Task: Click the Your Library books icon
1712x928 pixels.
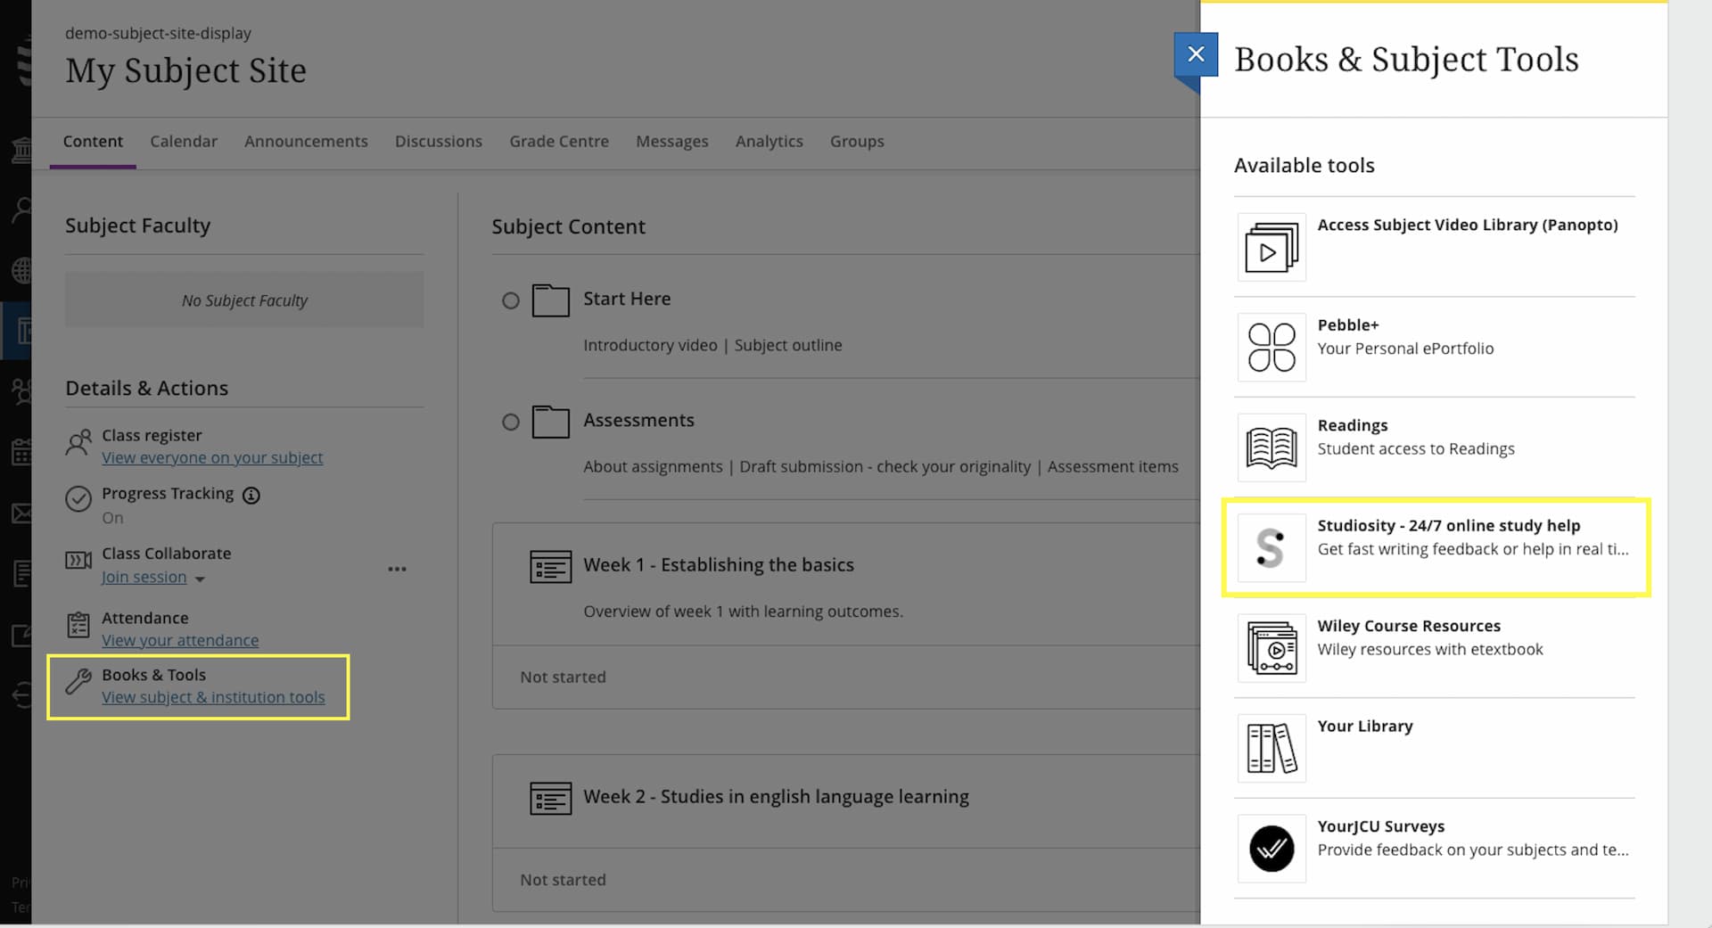Action: 1272,749
